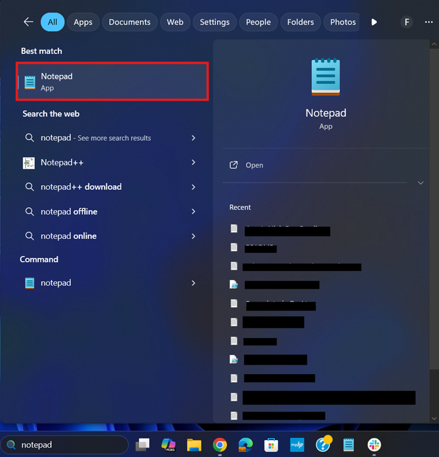Open Slack from the taskbar
This screenshot has height=457, width=439.
pos(374,445)
